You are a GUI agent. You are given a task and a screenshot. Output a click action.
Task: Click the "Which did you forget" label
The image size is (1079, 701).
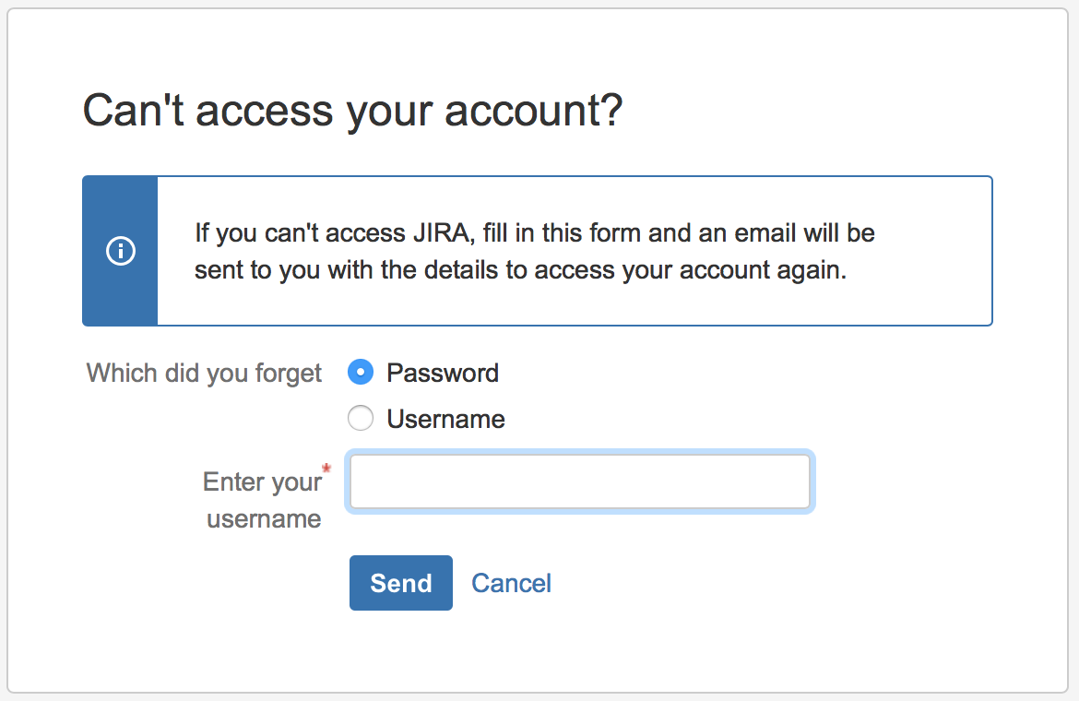point(204,373)
